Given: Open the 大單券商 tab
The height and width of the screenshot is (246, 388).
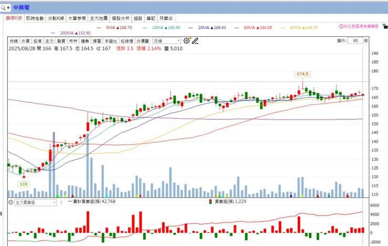Looking at the screenshot, I should (77, 18).
